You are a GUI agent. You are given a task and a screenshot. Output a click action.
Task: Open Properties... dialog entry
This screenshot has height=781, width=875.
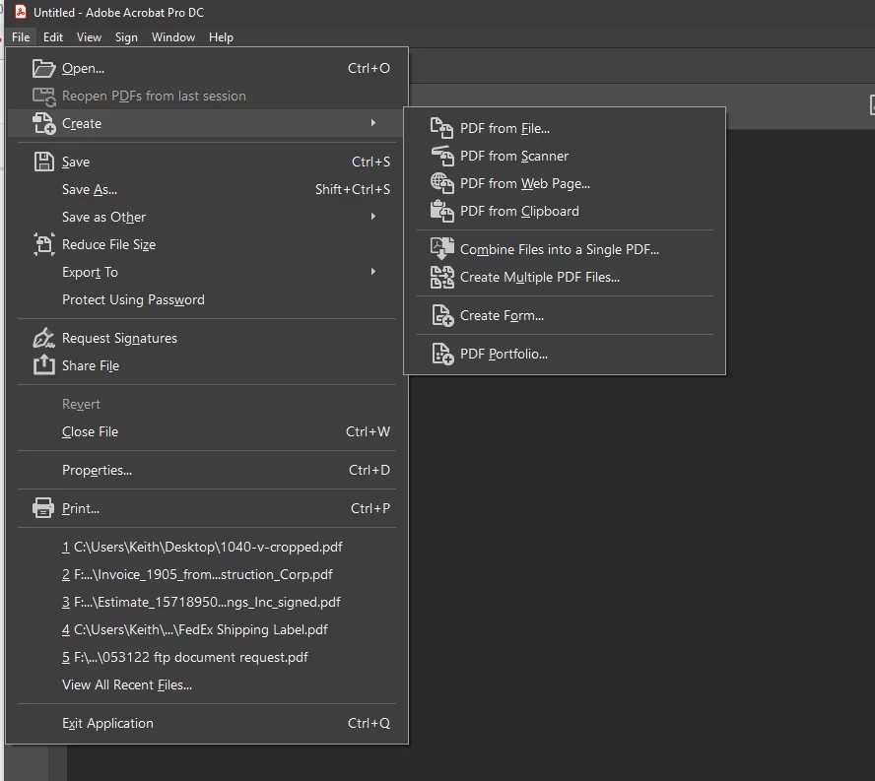[207, 470]
